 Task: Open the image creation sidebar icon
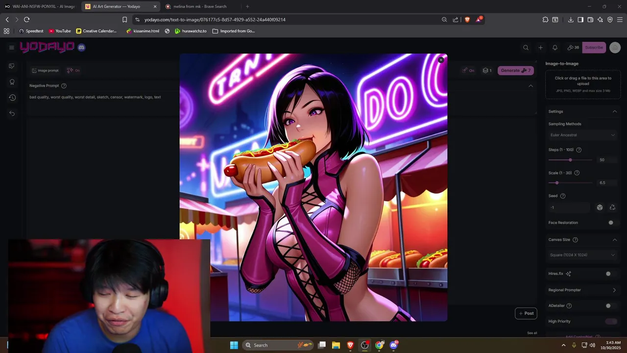(x=12, y=66)
